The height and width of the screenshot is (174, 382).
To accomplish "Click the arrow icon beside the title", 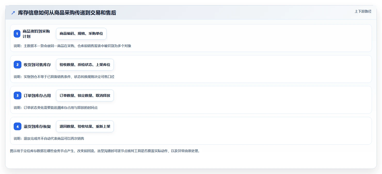I will pyautogui.click(x=13, y=13).
